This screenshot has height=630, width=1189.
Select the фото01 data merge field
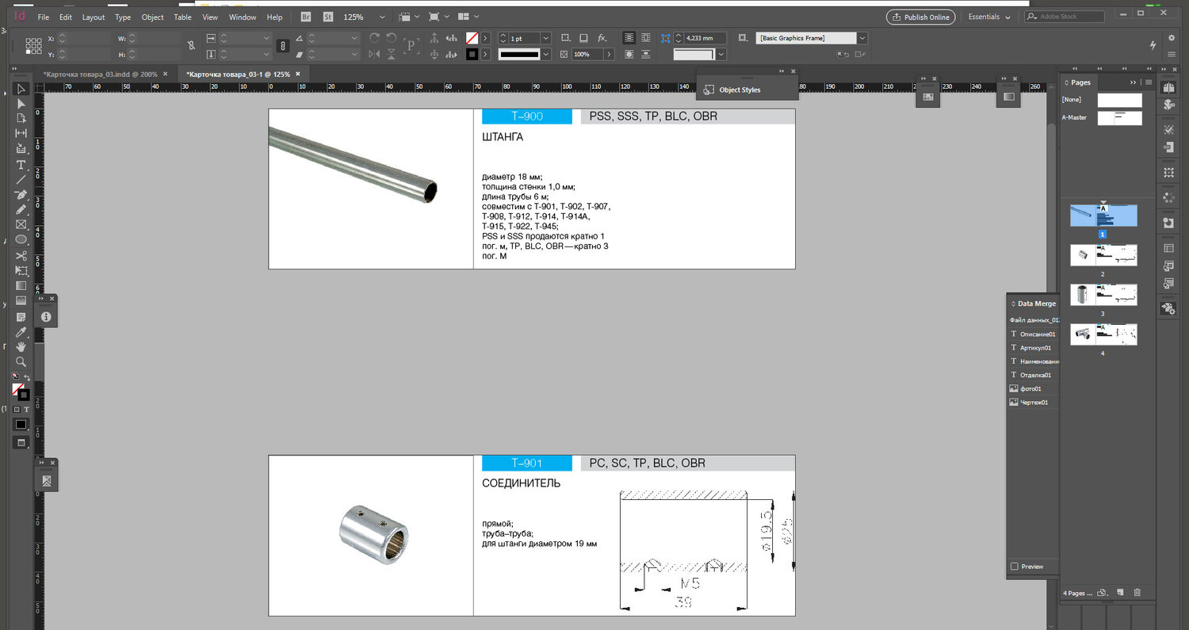[x=1033, y=389]
